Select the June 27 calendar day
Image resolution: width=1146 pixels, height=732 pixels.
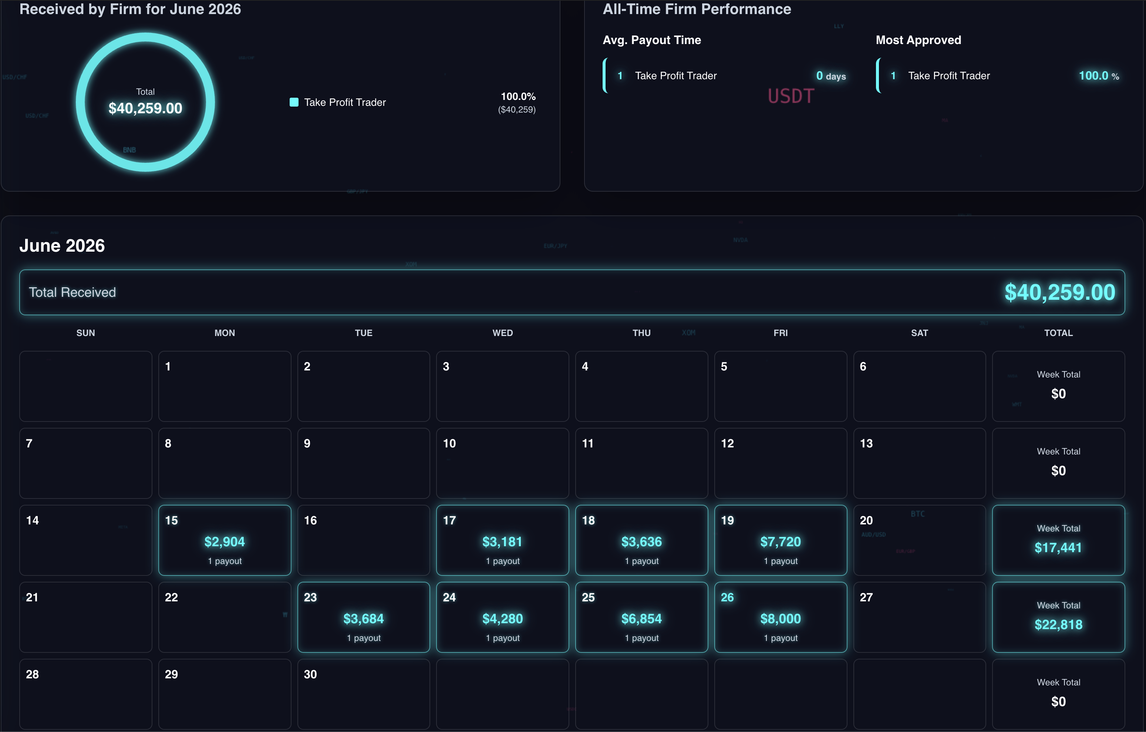[x=920, y=617]
